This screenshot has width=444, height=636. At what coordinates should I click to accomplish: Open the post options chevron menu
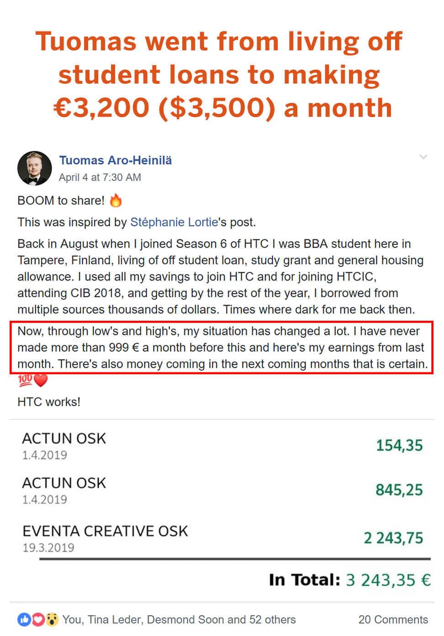click(423, 157)
